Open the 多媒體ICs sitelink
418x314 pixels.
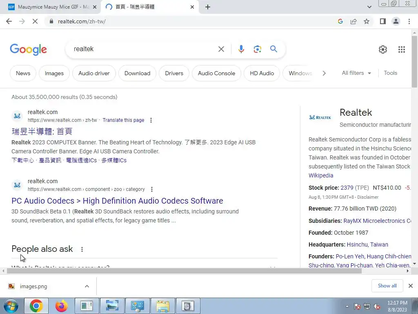tap(114, 160)
